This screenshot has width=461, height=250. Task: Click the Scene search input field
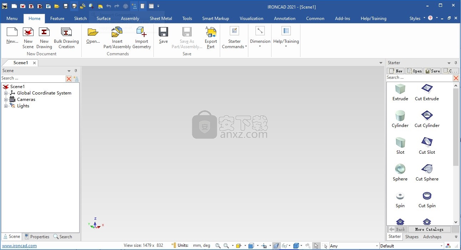coord(33,78)
